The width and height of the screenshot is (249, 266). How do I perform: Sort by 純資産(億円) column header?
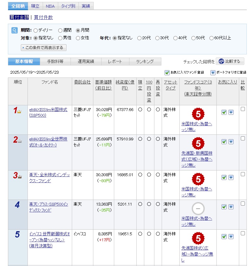(125, 85)
